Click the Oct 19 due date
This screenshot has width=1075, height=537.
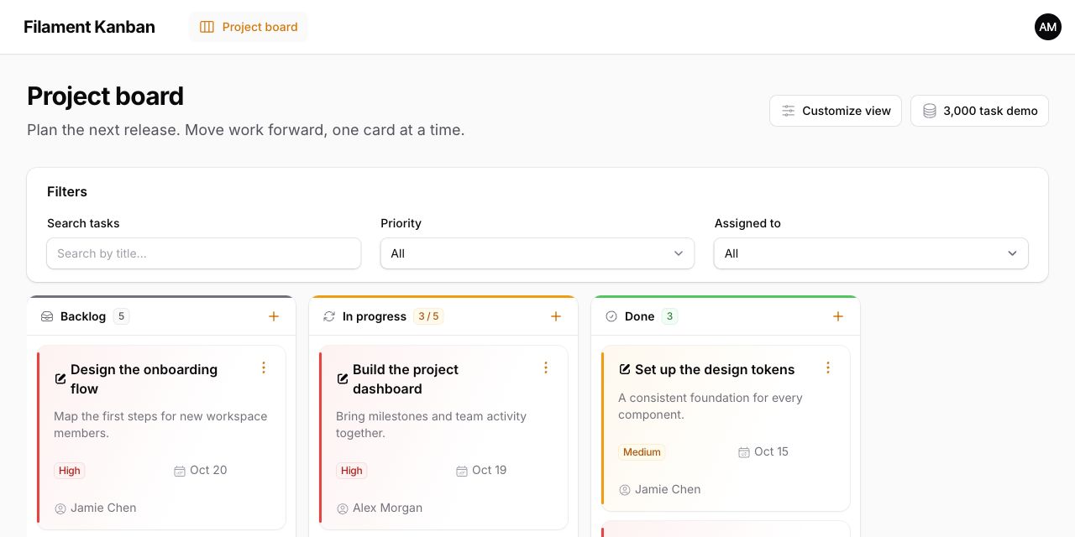coord(490,470)
